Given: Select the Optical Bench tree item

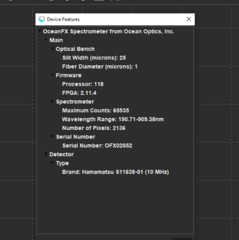Looking at the screenshot, I should [75, 49].
